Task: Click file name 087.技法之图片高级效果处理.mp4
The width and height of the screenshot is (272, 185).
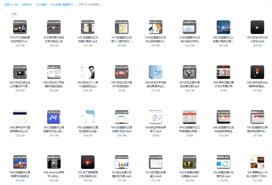Action: click(189, 84)
